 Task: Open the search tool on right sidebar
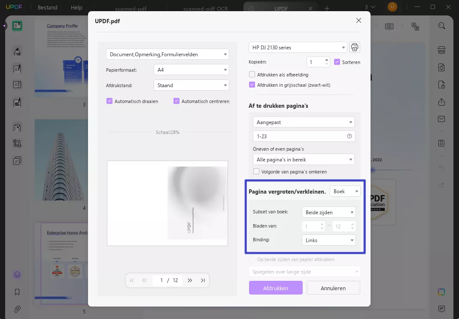(x=441, y=26)
